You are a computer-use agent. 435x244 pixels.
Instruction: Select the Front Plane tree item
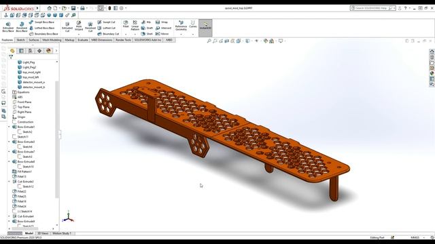(22, 102)
